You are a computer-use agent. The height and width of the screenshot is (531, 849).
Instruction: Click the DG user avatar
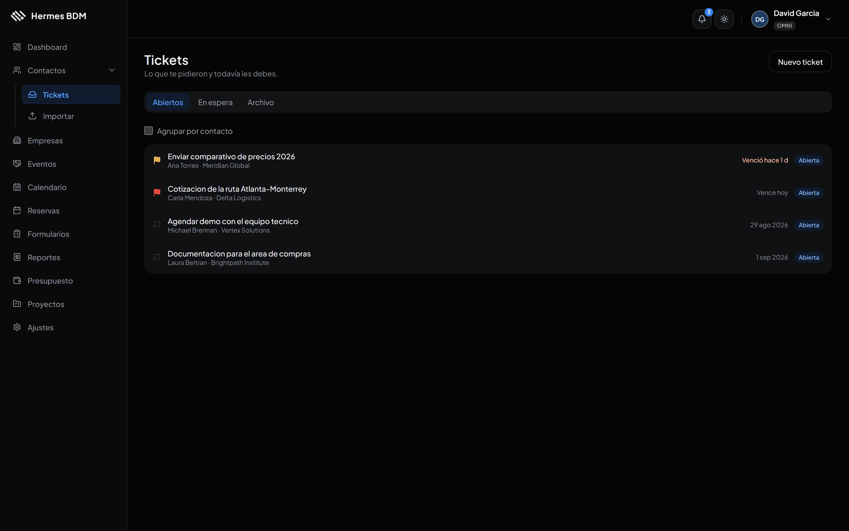760,19
